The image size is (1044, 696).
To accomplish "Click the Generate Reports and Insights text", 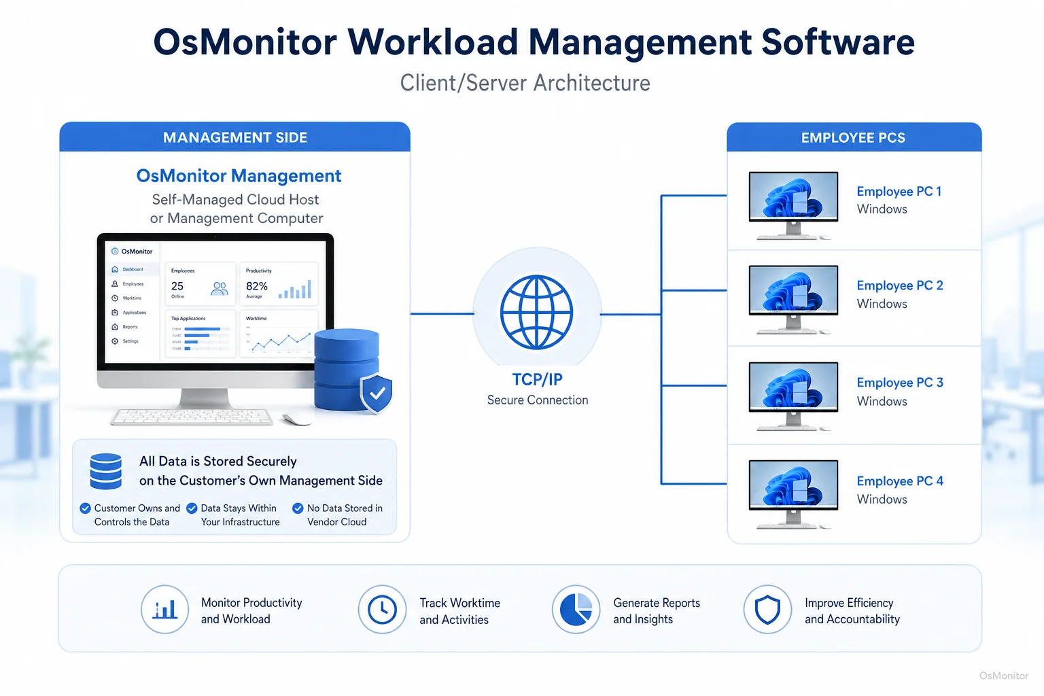I will (x=657, y=611).
